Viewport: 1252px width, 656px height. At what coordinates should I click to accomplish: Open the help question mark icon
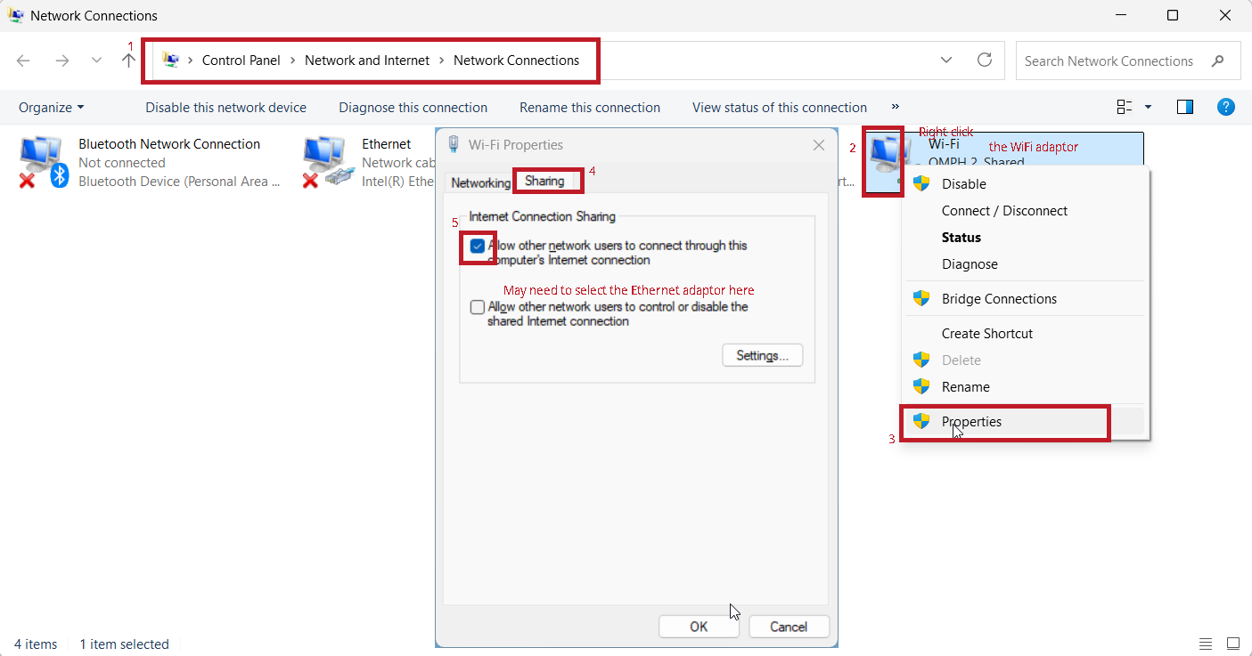[1225, 107]
